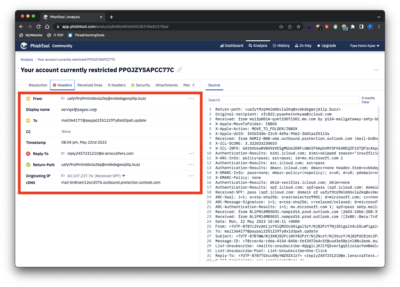Open analysis options via the title three-dot menu

(376, 70)
